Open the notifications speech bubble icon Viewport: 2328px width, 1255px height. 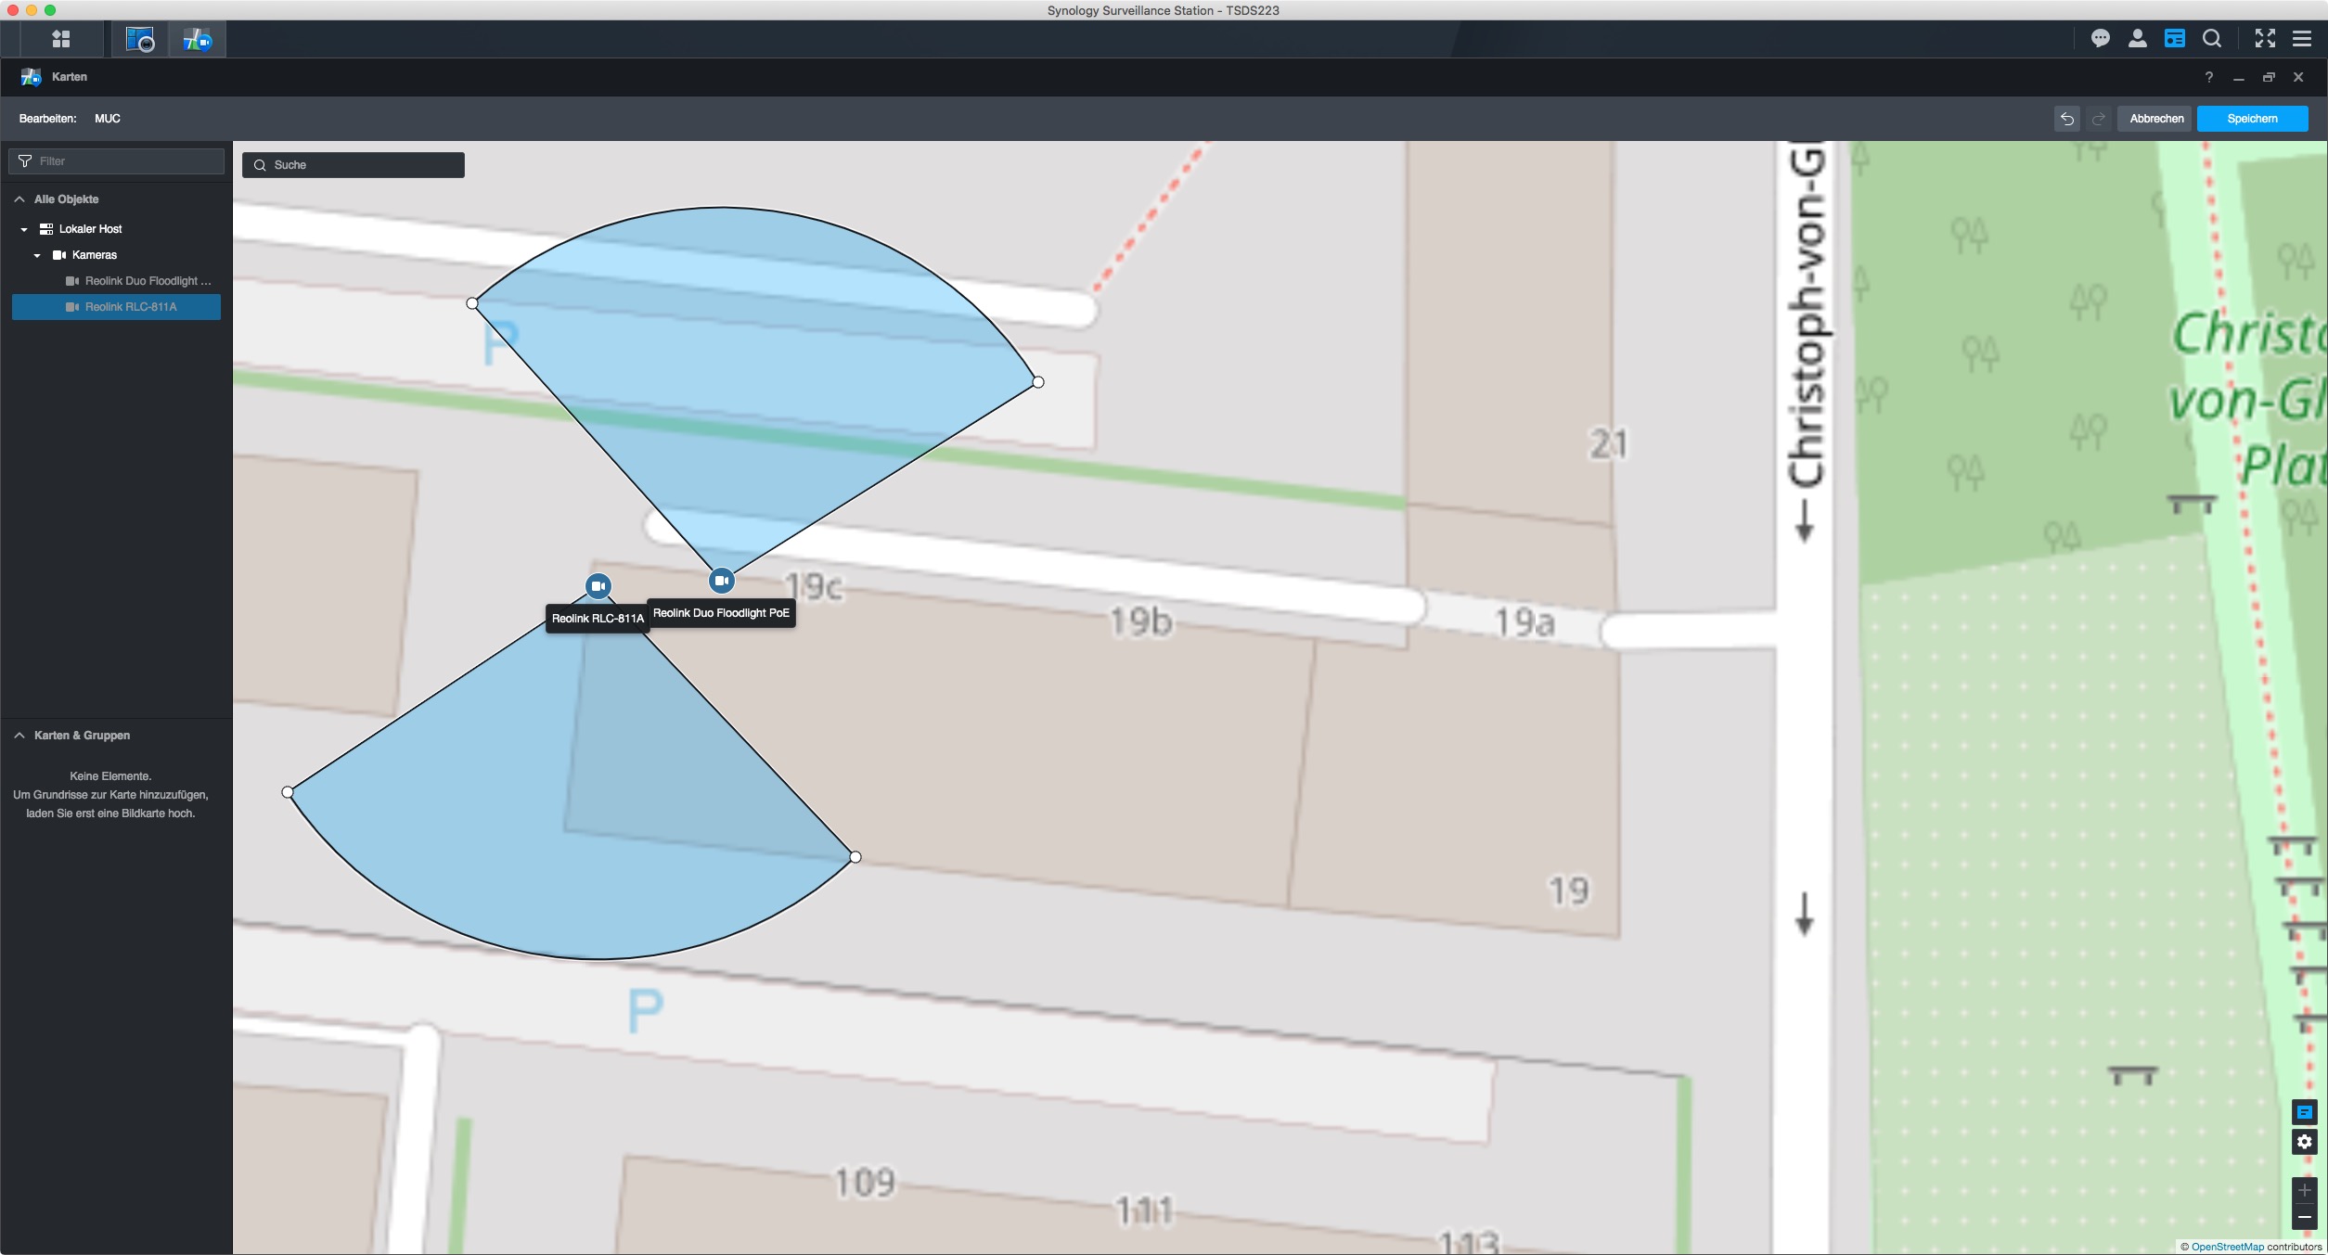[2101, 38]
